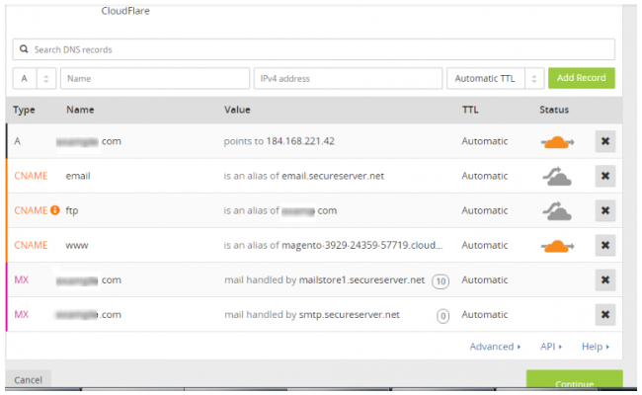This screenshot has height=395, width=642.
Task: Click the Cancel button
Action: tap(28, 380)
